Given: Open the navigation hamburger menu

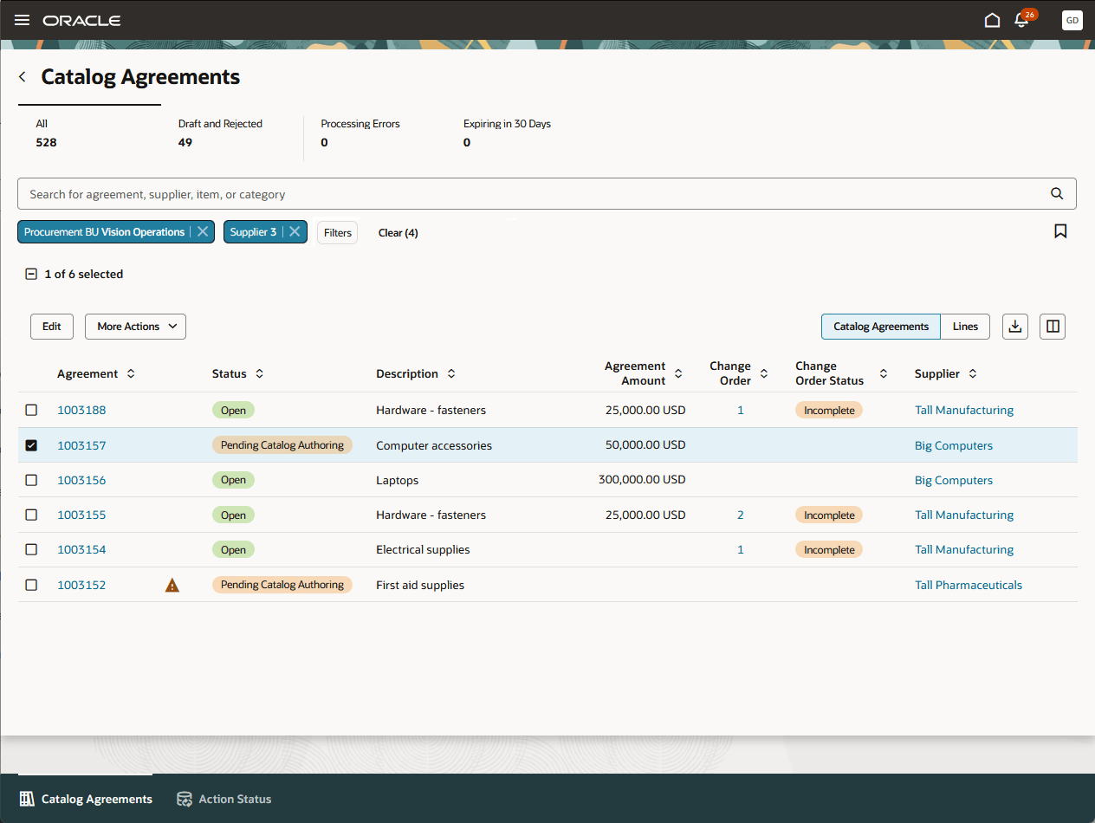Looking at the screenshot, I should (22, 20).
